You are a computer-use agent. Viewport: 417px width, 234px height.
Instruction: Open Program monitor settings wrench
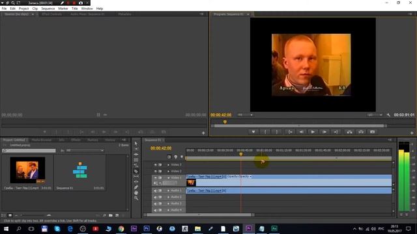tap(388, 115)
